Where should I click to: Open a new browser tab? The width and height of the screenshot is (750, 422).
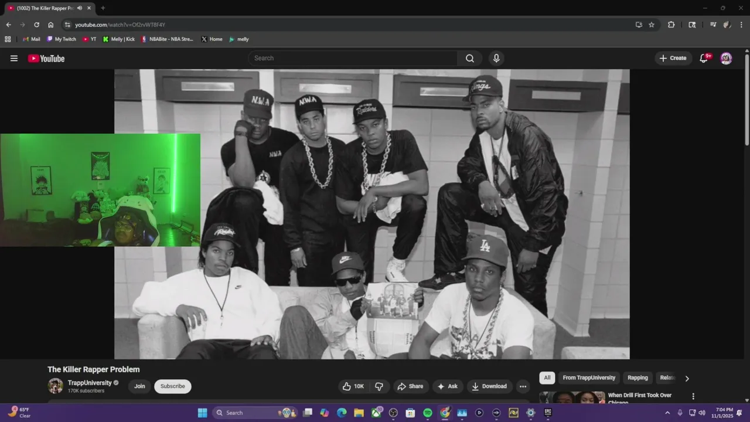[103, 8]
